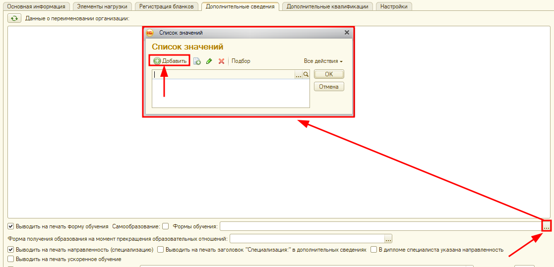554x267 pixels.
Task: Check Выводить на печать ускоренное обучение
Action: 11,259
